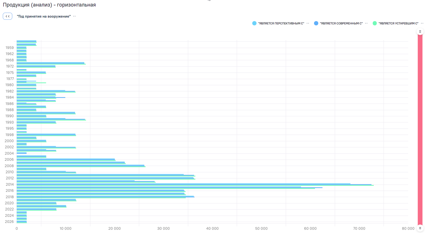This screenshot has width=426, height=235.
Task: Click the green swatch for "ЯВЛЯЕТСЯ УСТАРЕВШИМ С"
Action: pos(375,23)
